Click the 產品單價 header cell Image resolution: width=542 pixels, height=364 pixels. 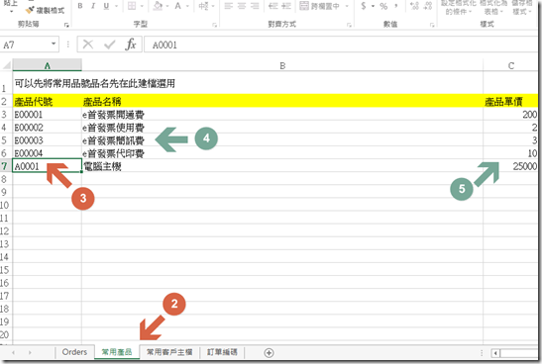(x=510, y=101)
